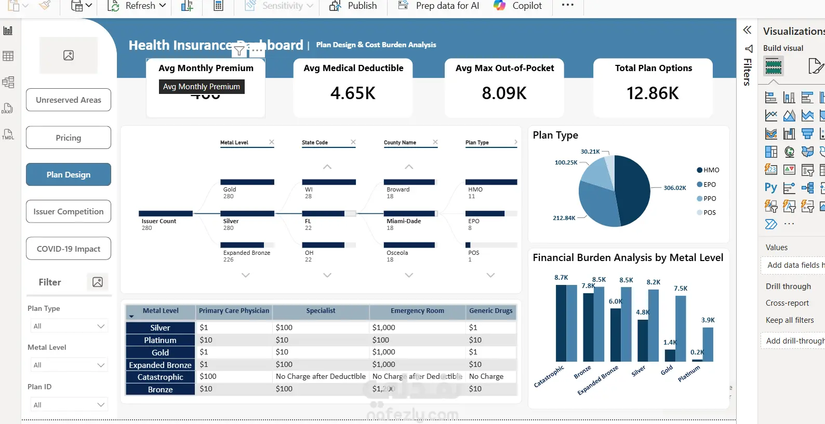
Task: Select the filled map visual
Action: [x=807, y=152]
